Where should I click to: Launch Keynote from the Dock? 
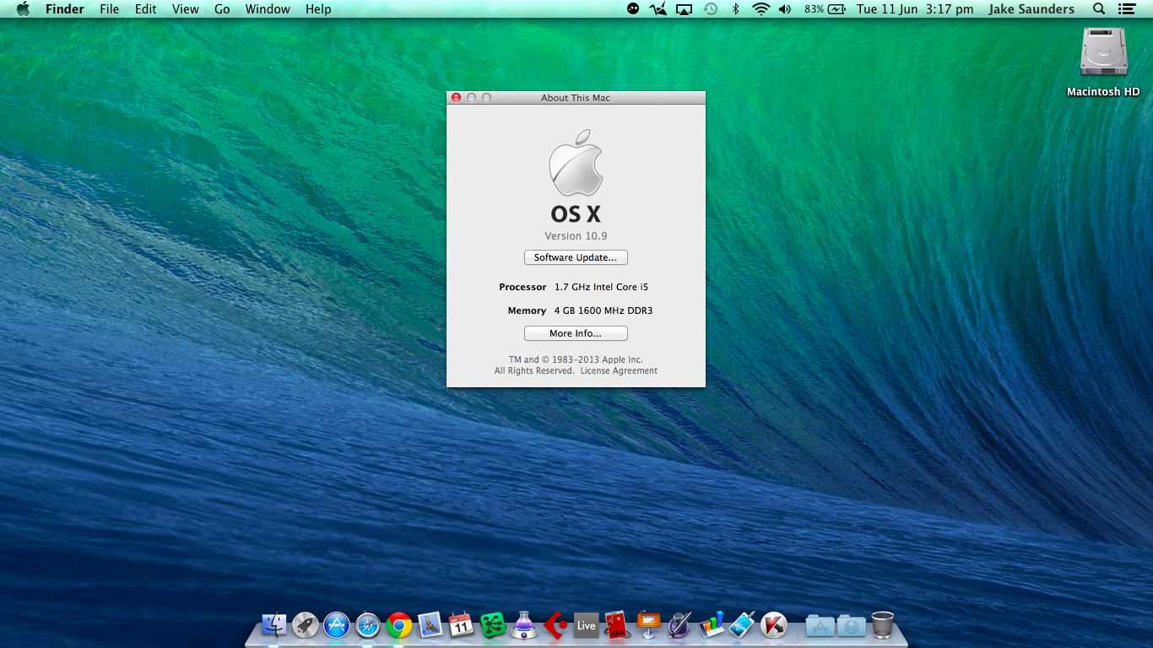click(648, 625)
